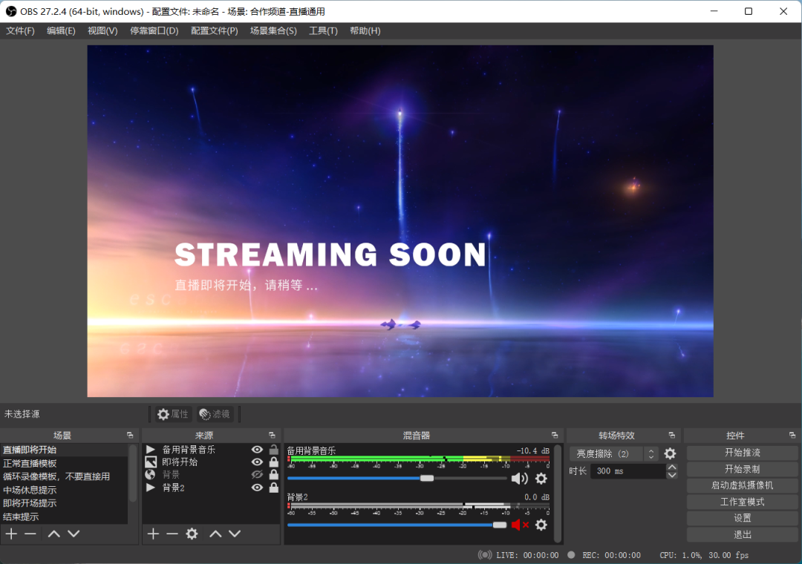Screen dimensions: 802x564
Task: Open the 场景集合(S) menu
Action: click(x=273, y=30)
